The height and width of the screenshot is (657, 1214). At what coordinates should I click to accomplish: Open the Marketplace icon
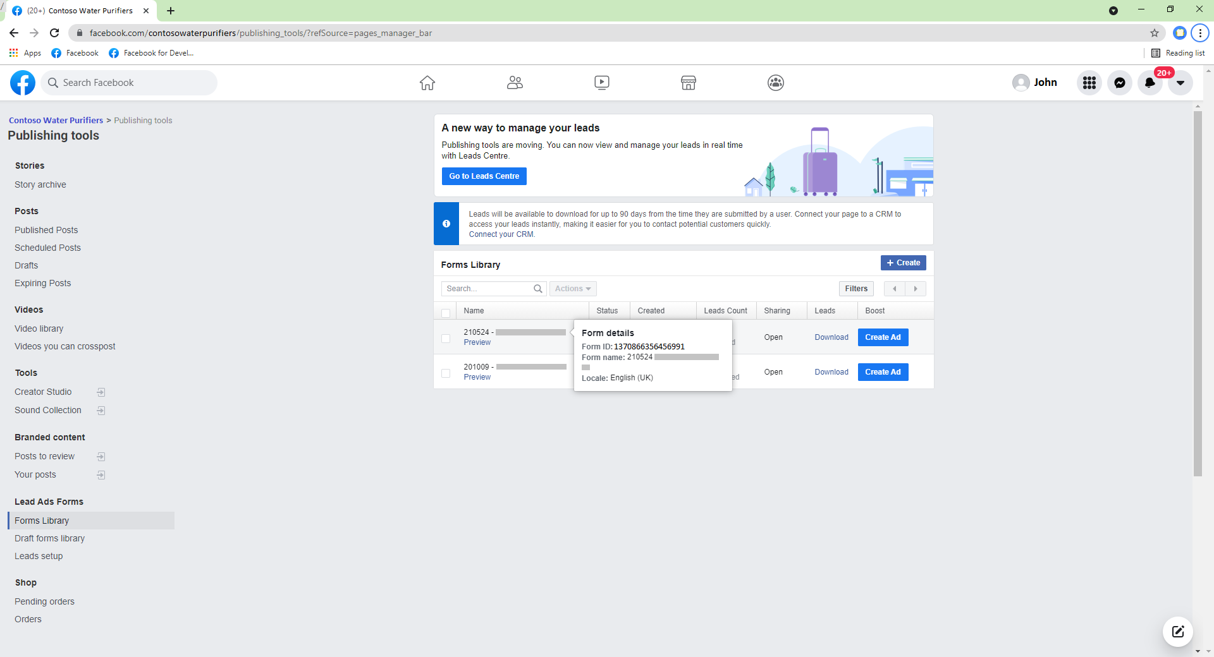(x=689, y=83)
